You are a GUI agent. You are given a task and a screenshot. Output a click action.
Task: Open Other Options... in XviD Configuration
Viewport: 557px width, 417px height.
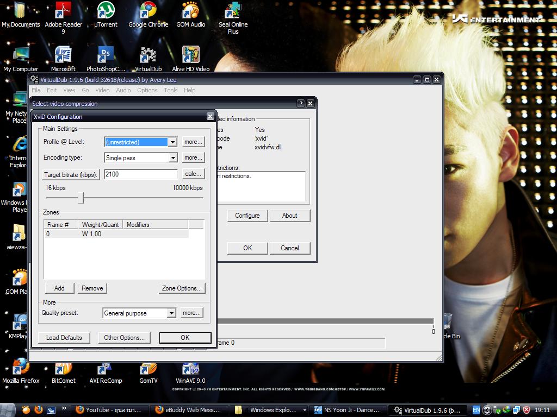pyautogui.click(x=124, y=338)
